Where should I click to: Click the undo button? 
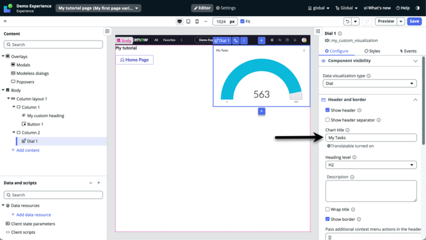point(347,21)
